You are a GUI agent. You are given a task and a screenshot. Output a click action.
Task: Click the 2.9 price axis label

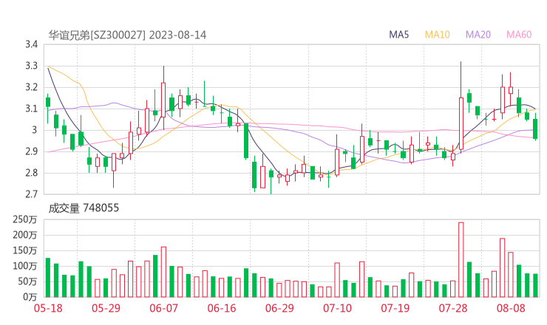pos(31,151)
